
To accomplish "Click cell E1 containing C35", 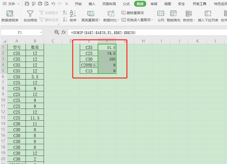I will click(89, 47).
